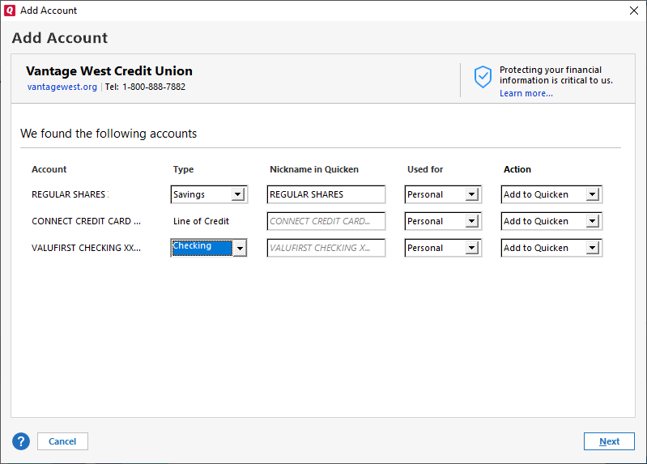Screen dimensions: 647x464
Task: Open Used for dropdown for VALUFIRST CHECKING
Action: (x=443, y=248)
